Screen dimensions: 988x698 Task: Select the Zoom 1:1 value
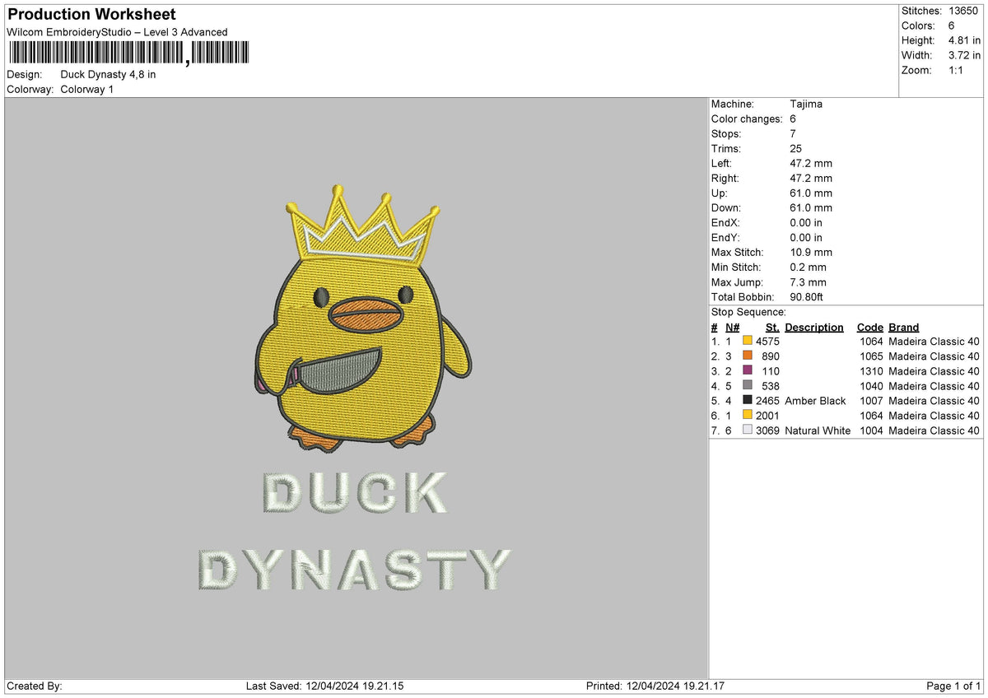click(x=957, y=70)
